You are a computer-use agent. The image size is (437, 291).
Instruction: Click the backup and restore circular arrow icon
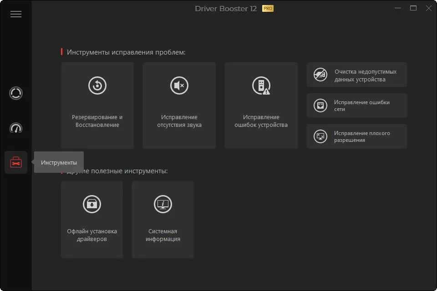point(97,85)
